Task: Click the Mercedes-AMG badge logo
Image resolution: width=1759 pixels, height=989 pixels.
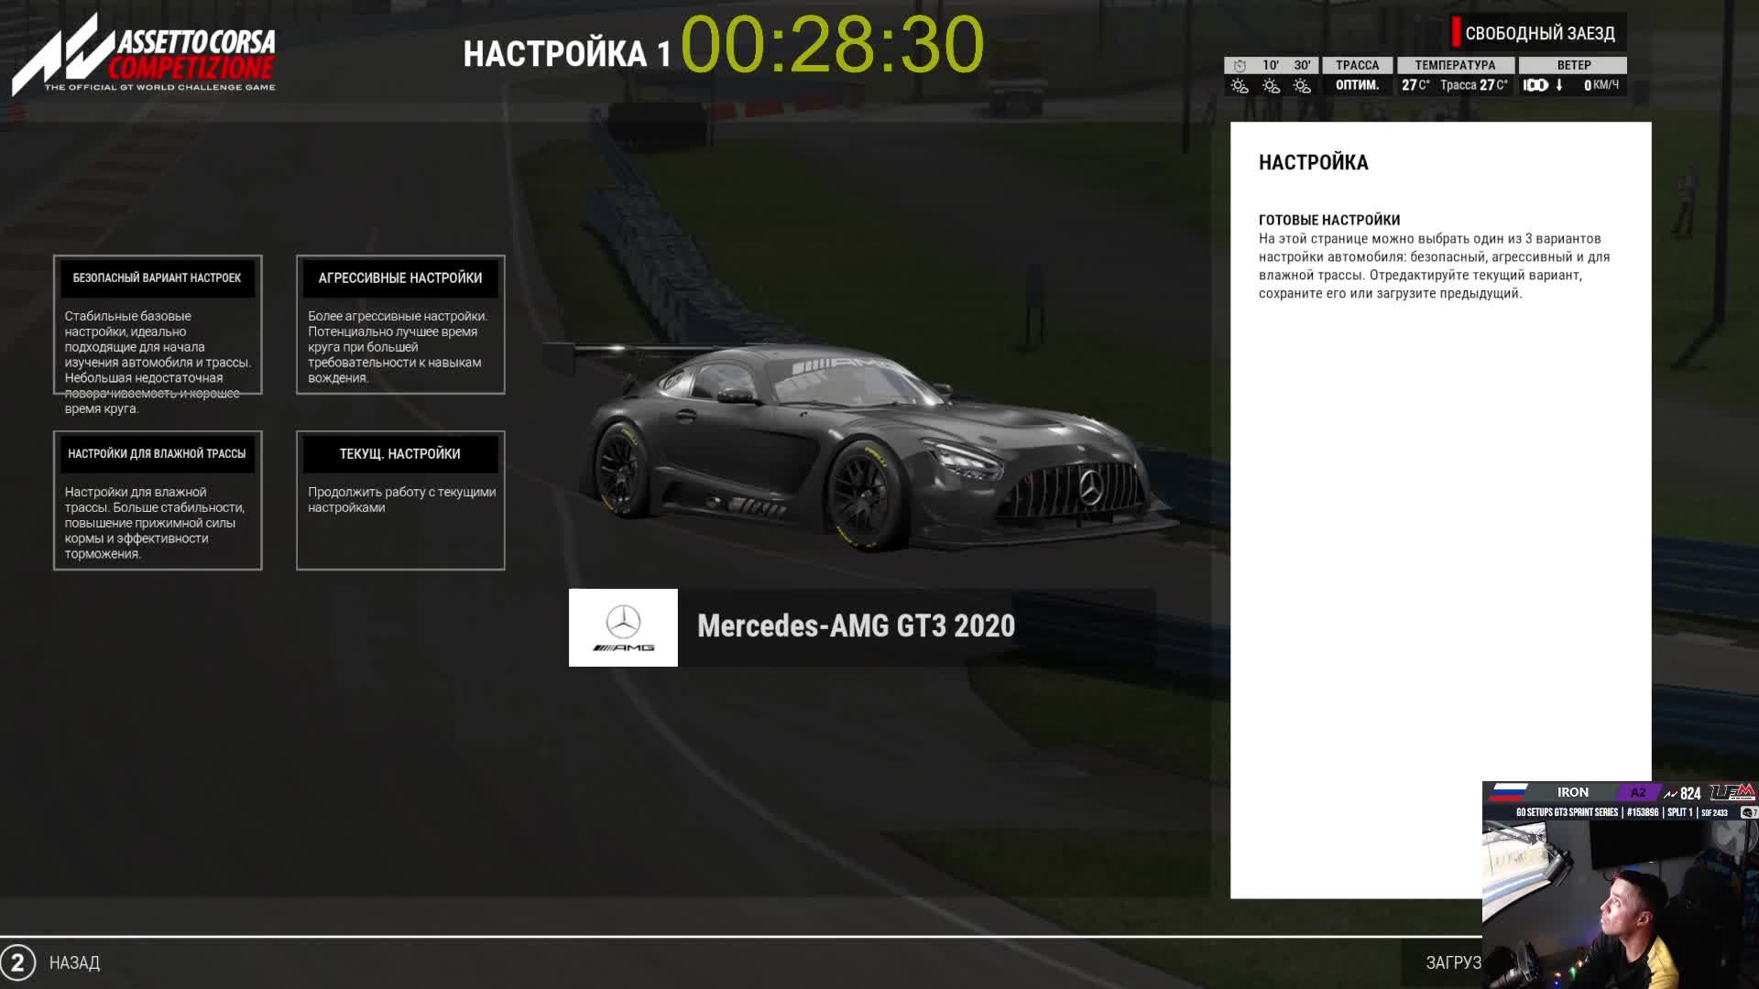Action: pyautogui.click(x=622, y=627)
